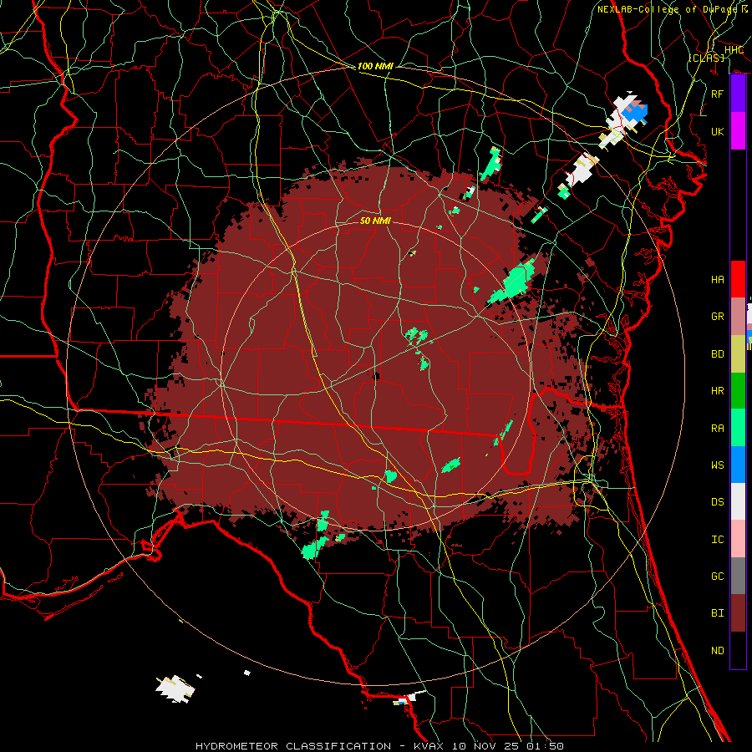Click the BD legend label
Viewport: 752px width, 752px height.
[x=717, y=354]
